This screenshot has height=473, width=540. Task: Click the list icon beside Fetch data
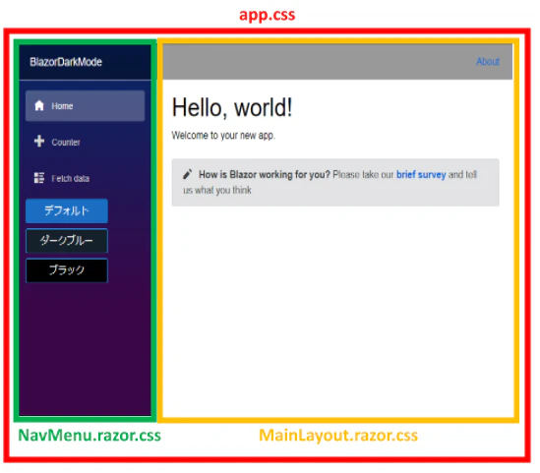coord(39,178)
